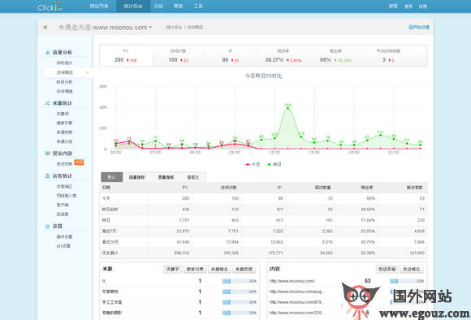The image size is (471, 320).
Task: Click the 统计后台 breadcrumb link
Action: coord(175,28)
